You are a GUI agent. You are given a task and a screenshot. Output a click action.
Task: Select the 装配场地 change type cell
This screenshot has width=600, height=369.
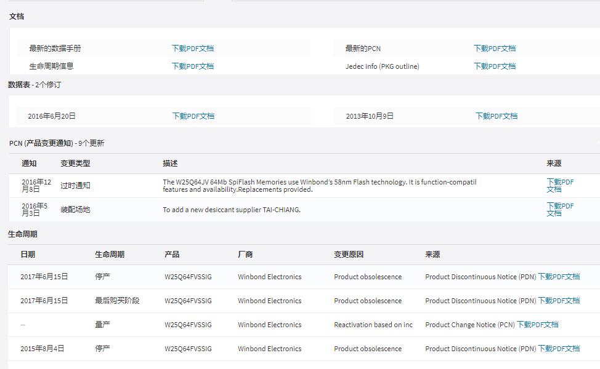click(75, 210)
